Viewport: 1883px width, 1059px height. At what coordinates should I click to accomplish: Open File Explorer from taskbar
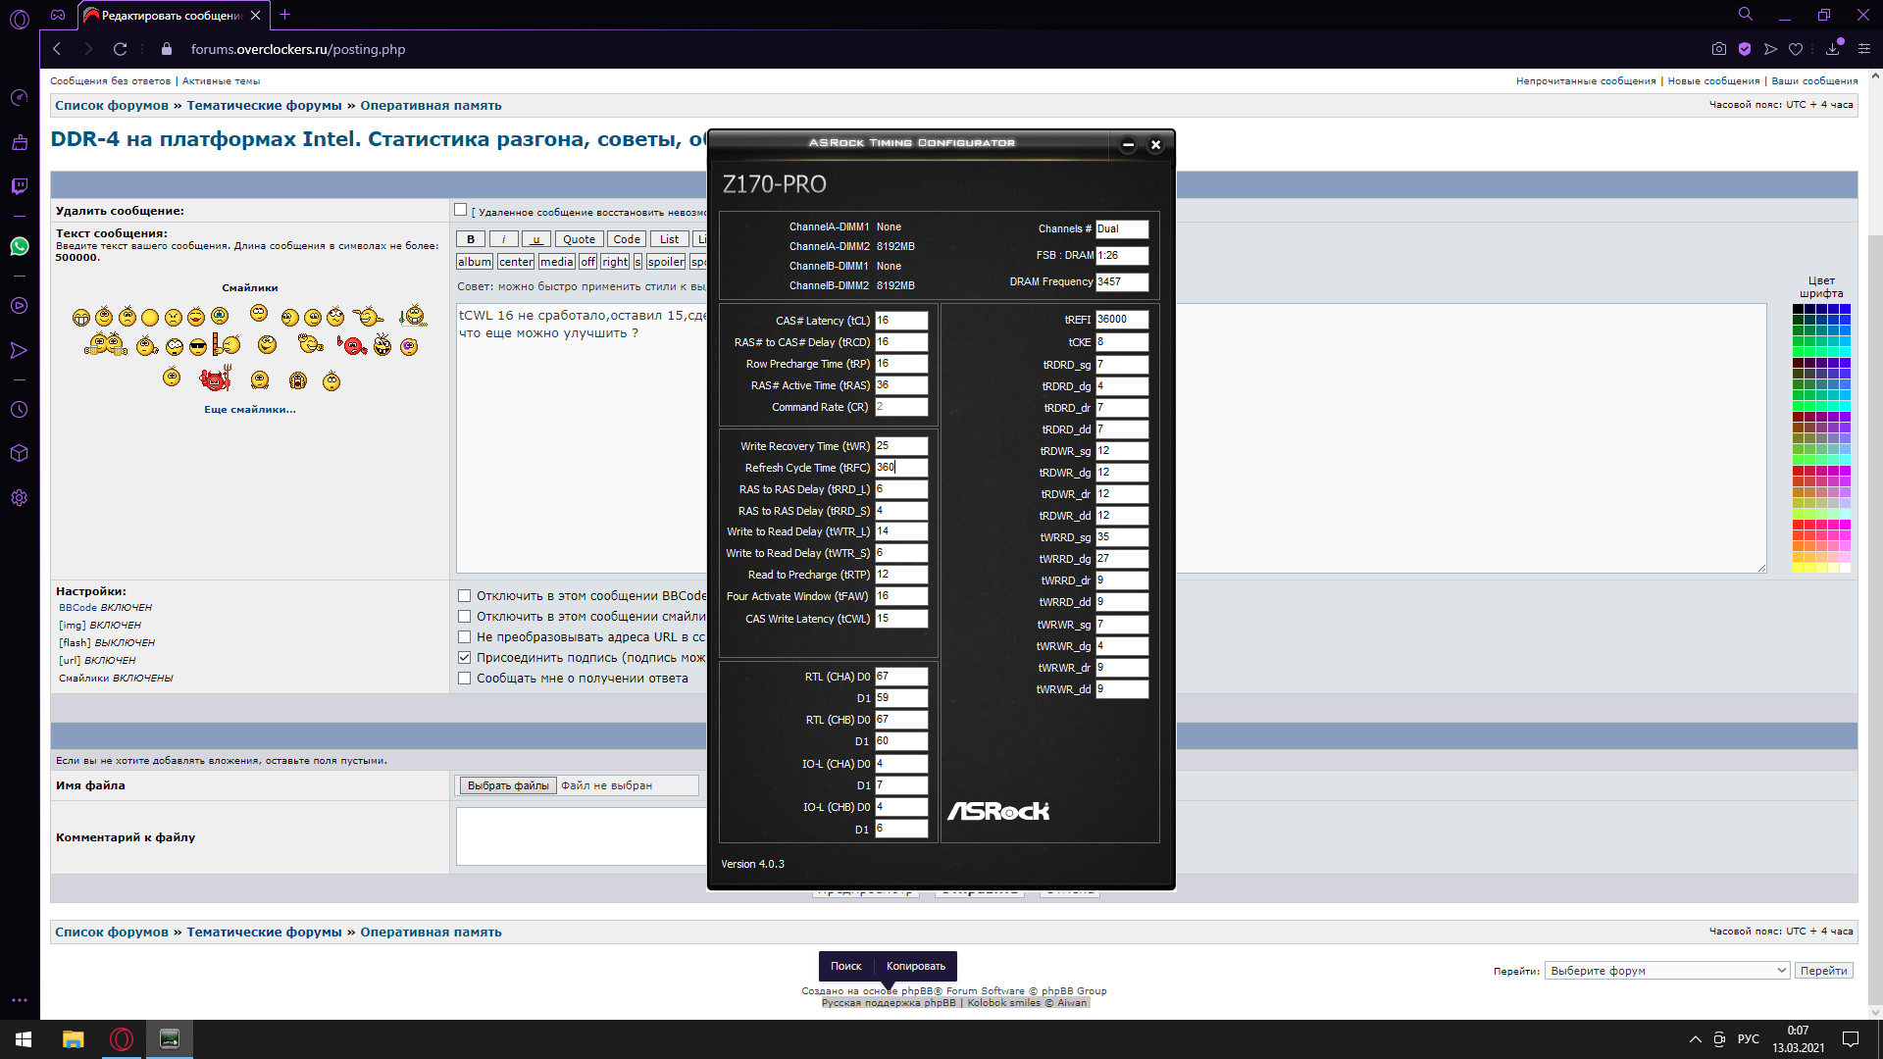click(x=74, y=1039)
